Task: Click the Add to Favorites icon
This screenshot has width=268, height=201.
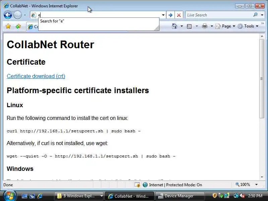Action: pos(18,26)
